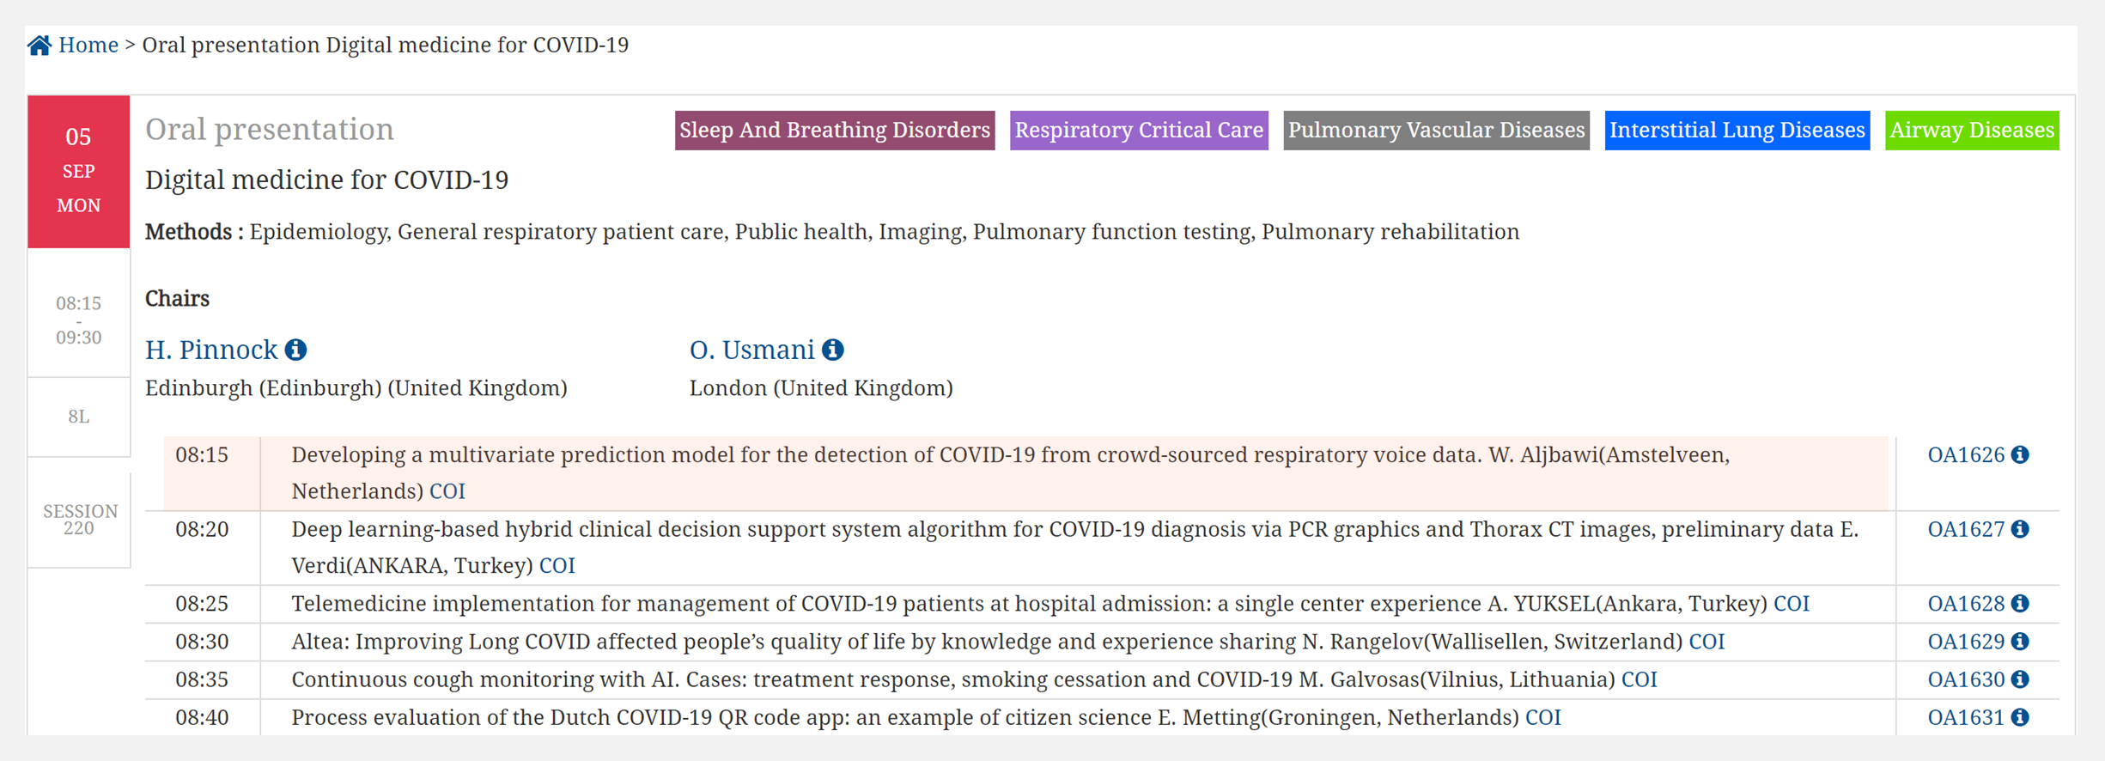Click info icon beside OA1631
Image resolution: width=2105 pixels, height=761 pixels.
click(x=2021, y=717)
